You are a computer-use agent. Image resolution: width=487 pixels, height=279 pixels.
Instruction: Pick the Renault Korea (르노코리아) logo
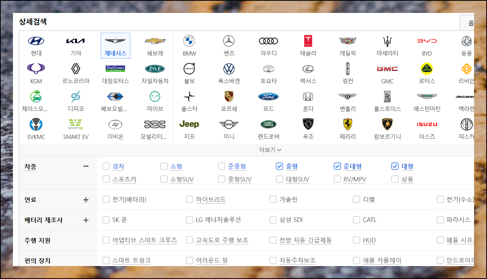click(x=76, y=69)
